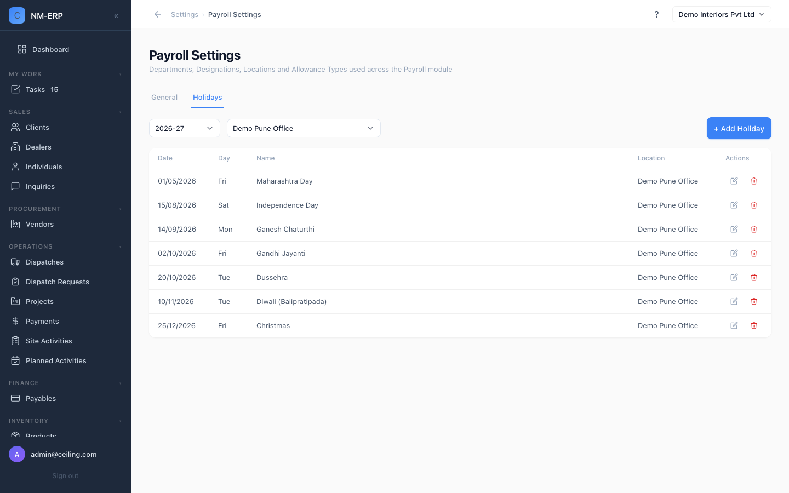This screenshot has width=789, height=493.
Task: Edit the Ganesh Chaturthi holiday
Action: click(734, 229)
